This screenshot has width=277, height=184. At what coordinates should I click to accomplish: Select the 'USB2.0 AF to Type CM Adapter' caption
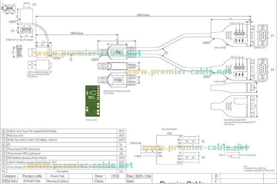coord(19,40)
